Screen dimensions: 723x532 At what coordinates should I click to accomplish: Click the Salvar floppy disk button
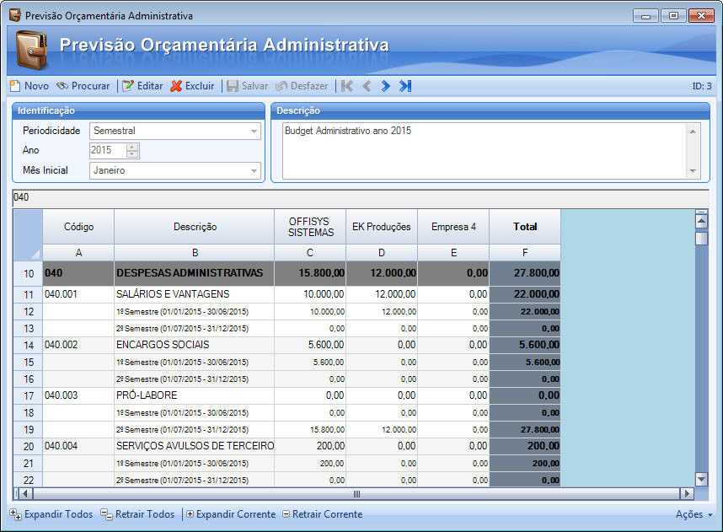click(247, 86)
